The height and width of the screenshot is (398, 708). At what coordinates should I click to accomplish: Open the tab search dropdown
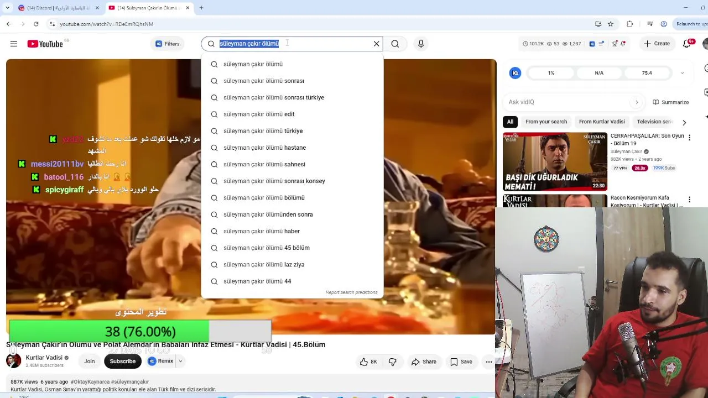pos(7,8)
